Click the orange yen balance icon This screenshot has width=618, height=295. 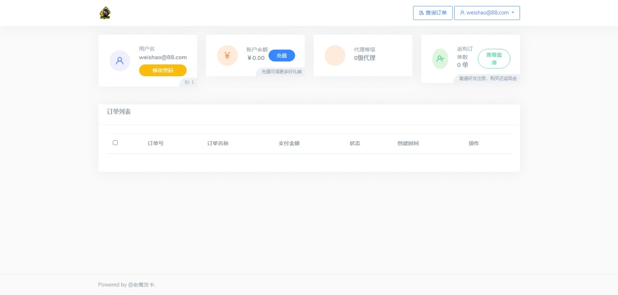227,55
